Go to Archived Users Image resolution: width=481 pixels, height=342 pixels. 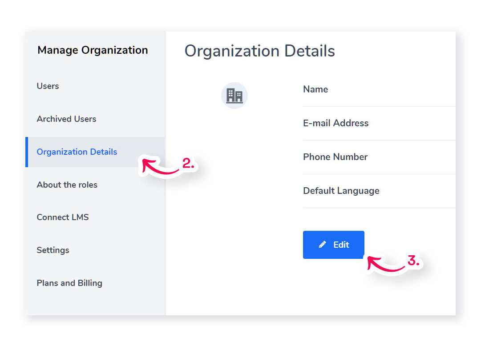[66, 119]
